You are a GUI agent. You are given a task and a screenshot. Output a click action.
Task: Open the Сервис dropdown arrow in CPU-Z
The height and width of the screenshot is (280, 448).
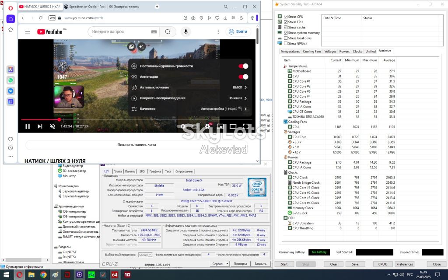(x=227, y=264)
